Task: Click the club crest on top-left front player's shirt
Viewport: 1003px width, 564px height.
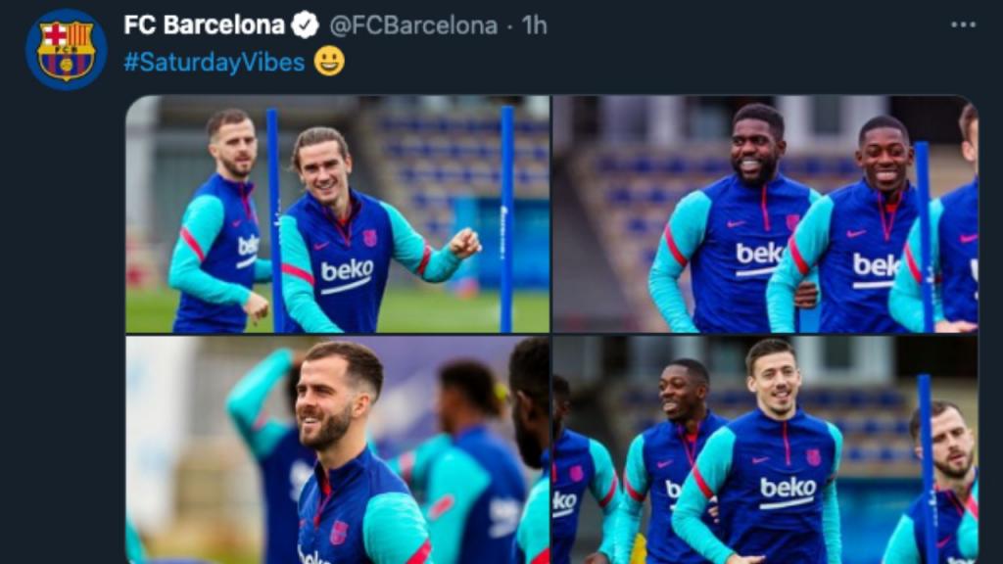Action: tap(369, 239)
